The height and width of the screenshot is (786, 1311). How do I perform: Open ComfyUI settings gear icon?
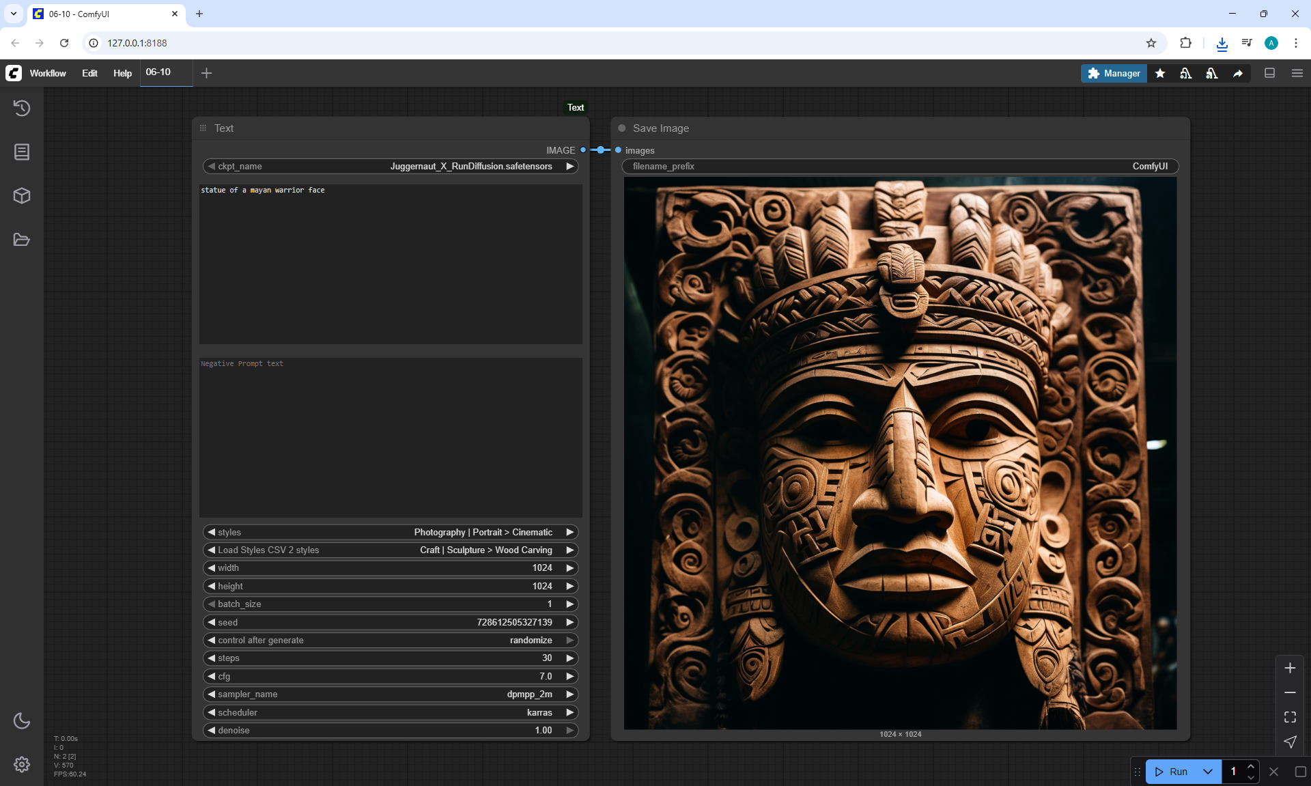click(22, 764)
